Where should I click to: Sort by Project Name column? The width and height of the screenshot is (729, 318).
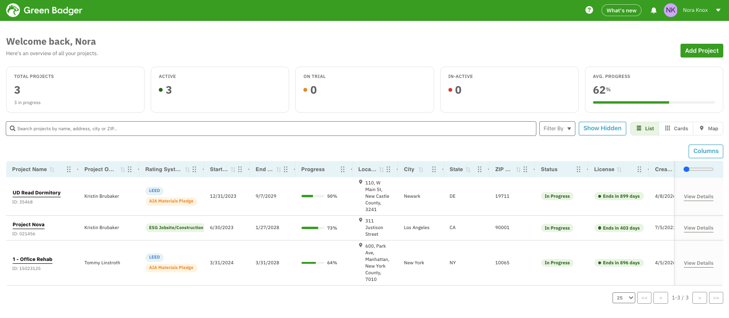tap(52, 169)
